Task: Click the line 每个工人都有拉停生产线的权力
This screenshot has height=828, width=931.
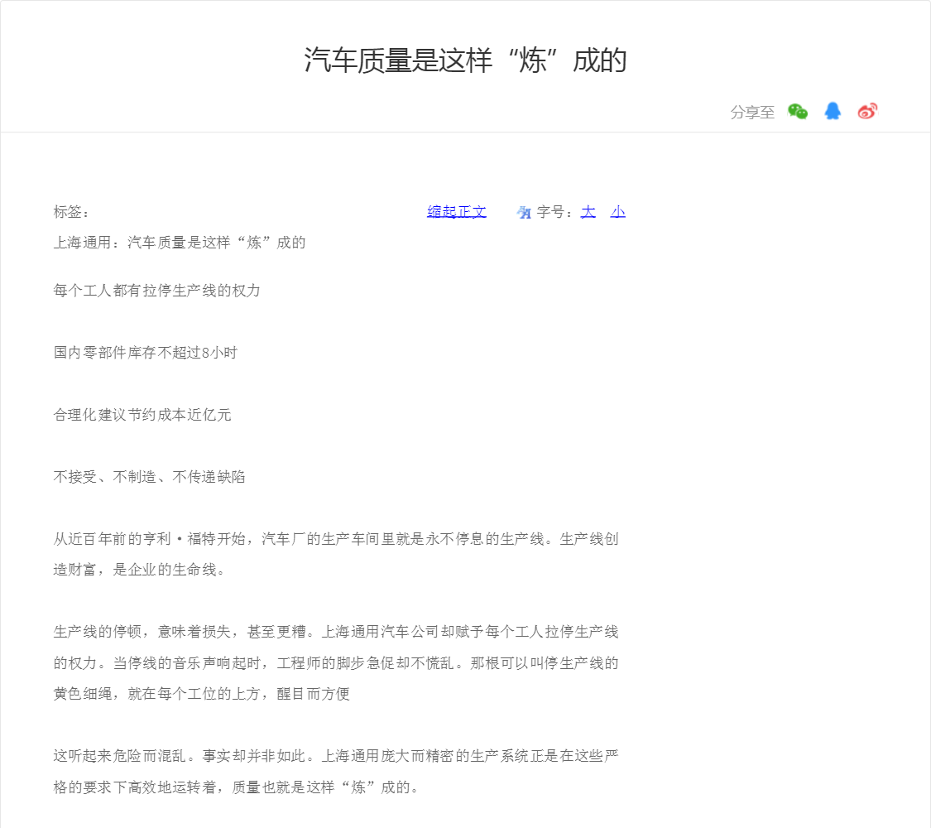Action: pyautogui.click(x=156, y=291)
